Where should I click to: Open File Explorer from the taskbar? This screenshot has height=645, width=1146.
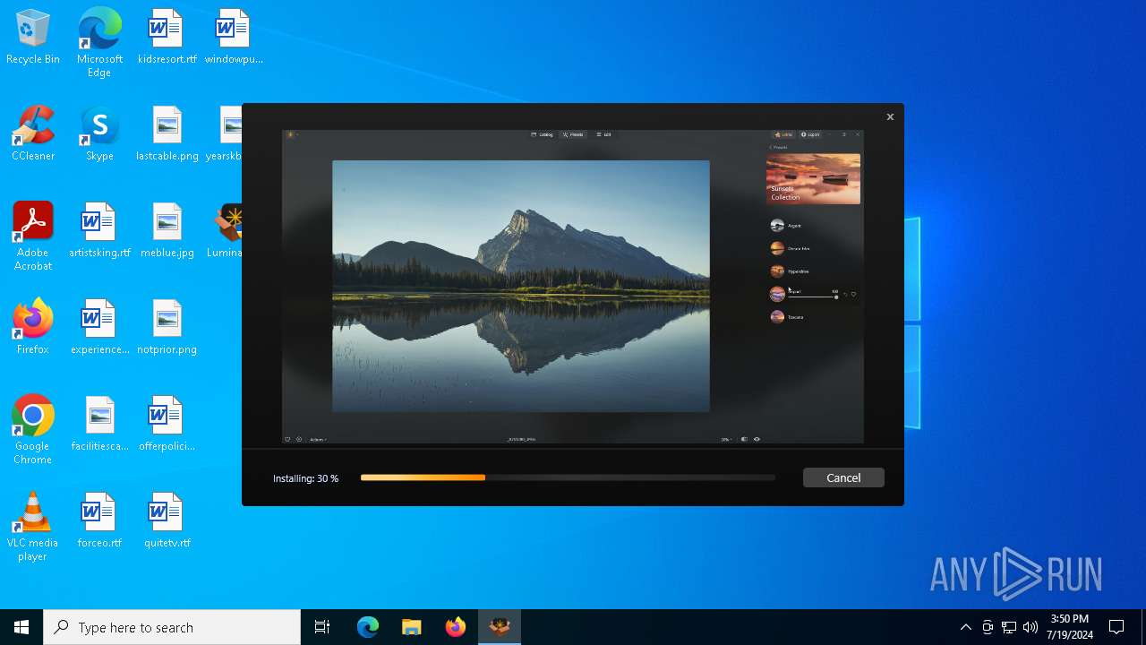click(x=412, y=627)
